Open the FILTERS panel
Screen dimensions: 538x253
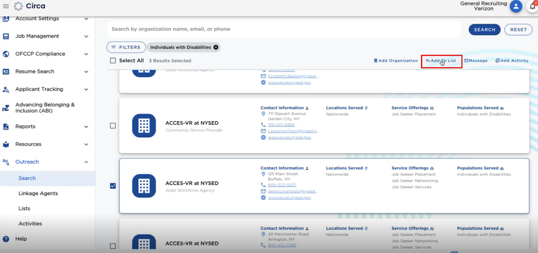(126, 47)
